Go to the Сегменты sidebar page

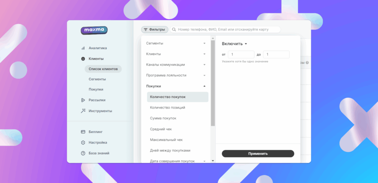tap(97, 79)
